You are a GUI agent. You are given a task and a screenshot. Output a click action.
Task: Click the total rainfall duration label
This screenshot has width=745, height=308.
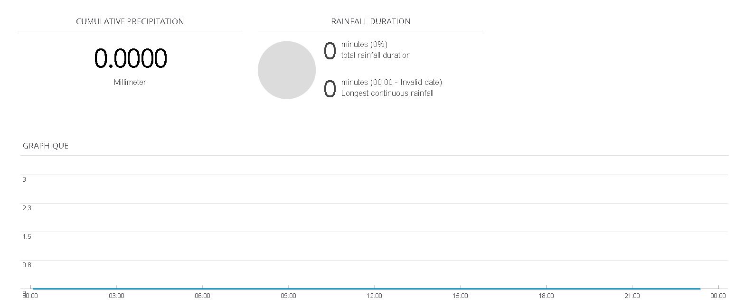point(376,55)
